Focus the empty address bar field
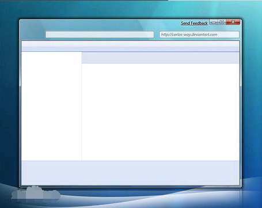This screenshot has width=262, height=208. (100, 35)
